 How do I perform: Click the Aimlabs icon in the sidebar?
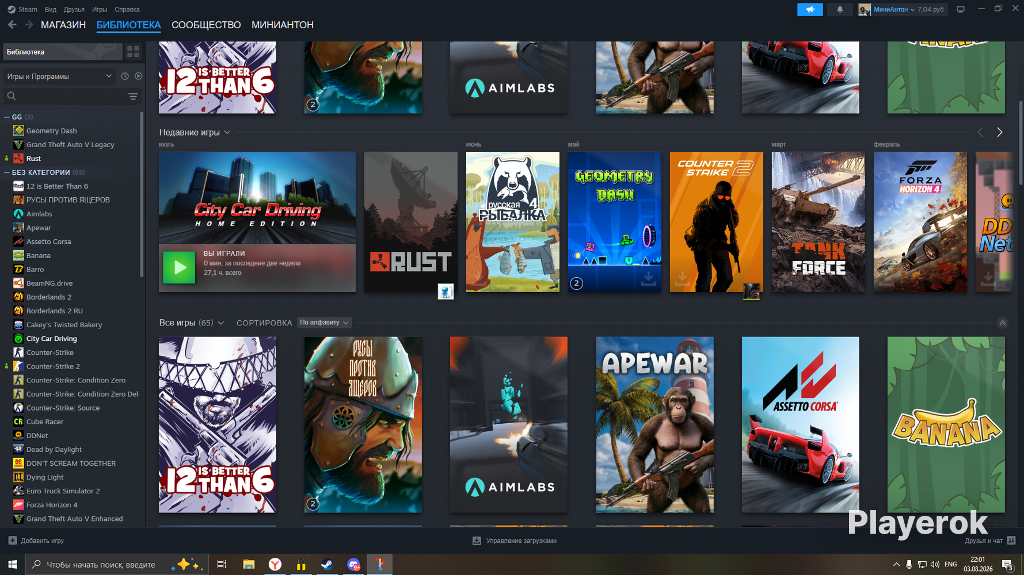coord(18,214)
